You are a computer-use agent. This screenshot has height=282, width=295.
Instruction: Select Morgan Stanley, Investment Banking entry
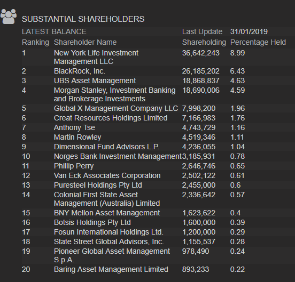point(115,94)
